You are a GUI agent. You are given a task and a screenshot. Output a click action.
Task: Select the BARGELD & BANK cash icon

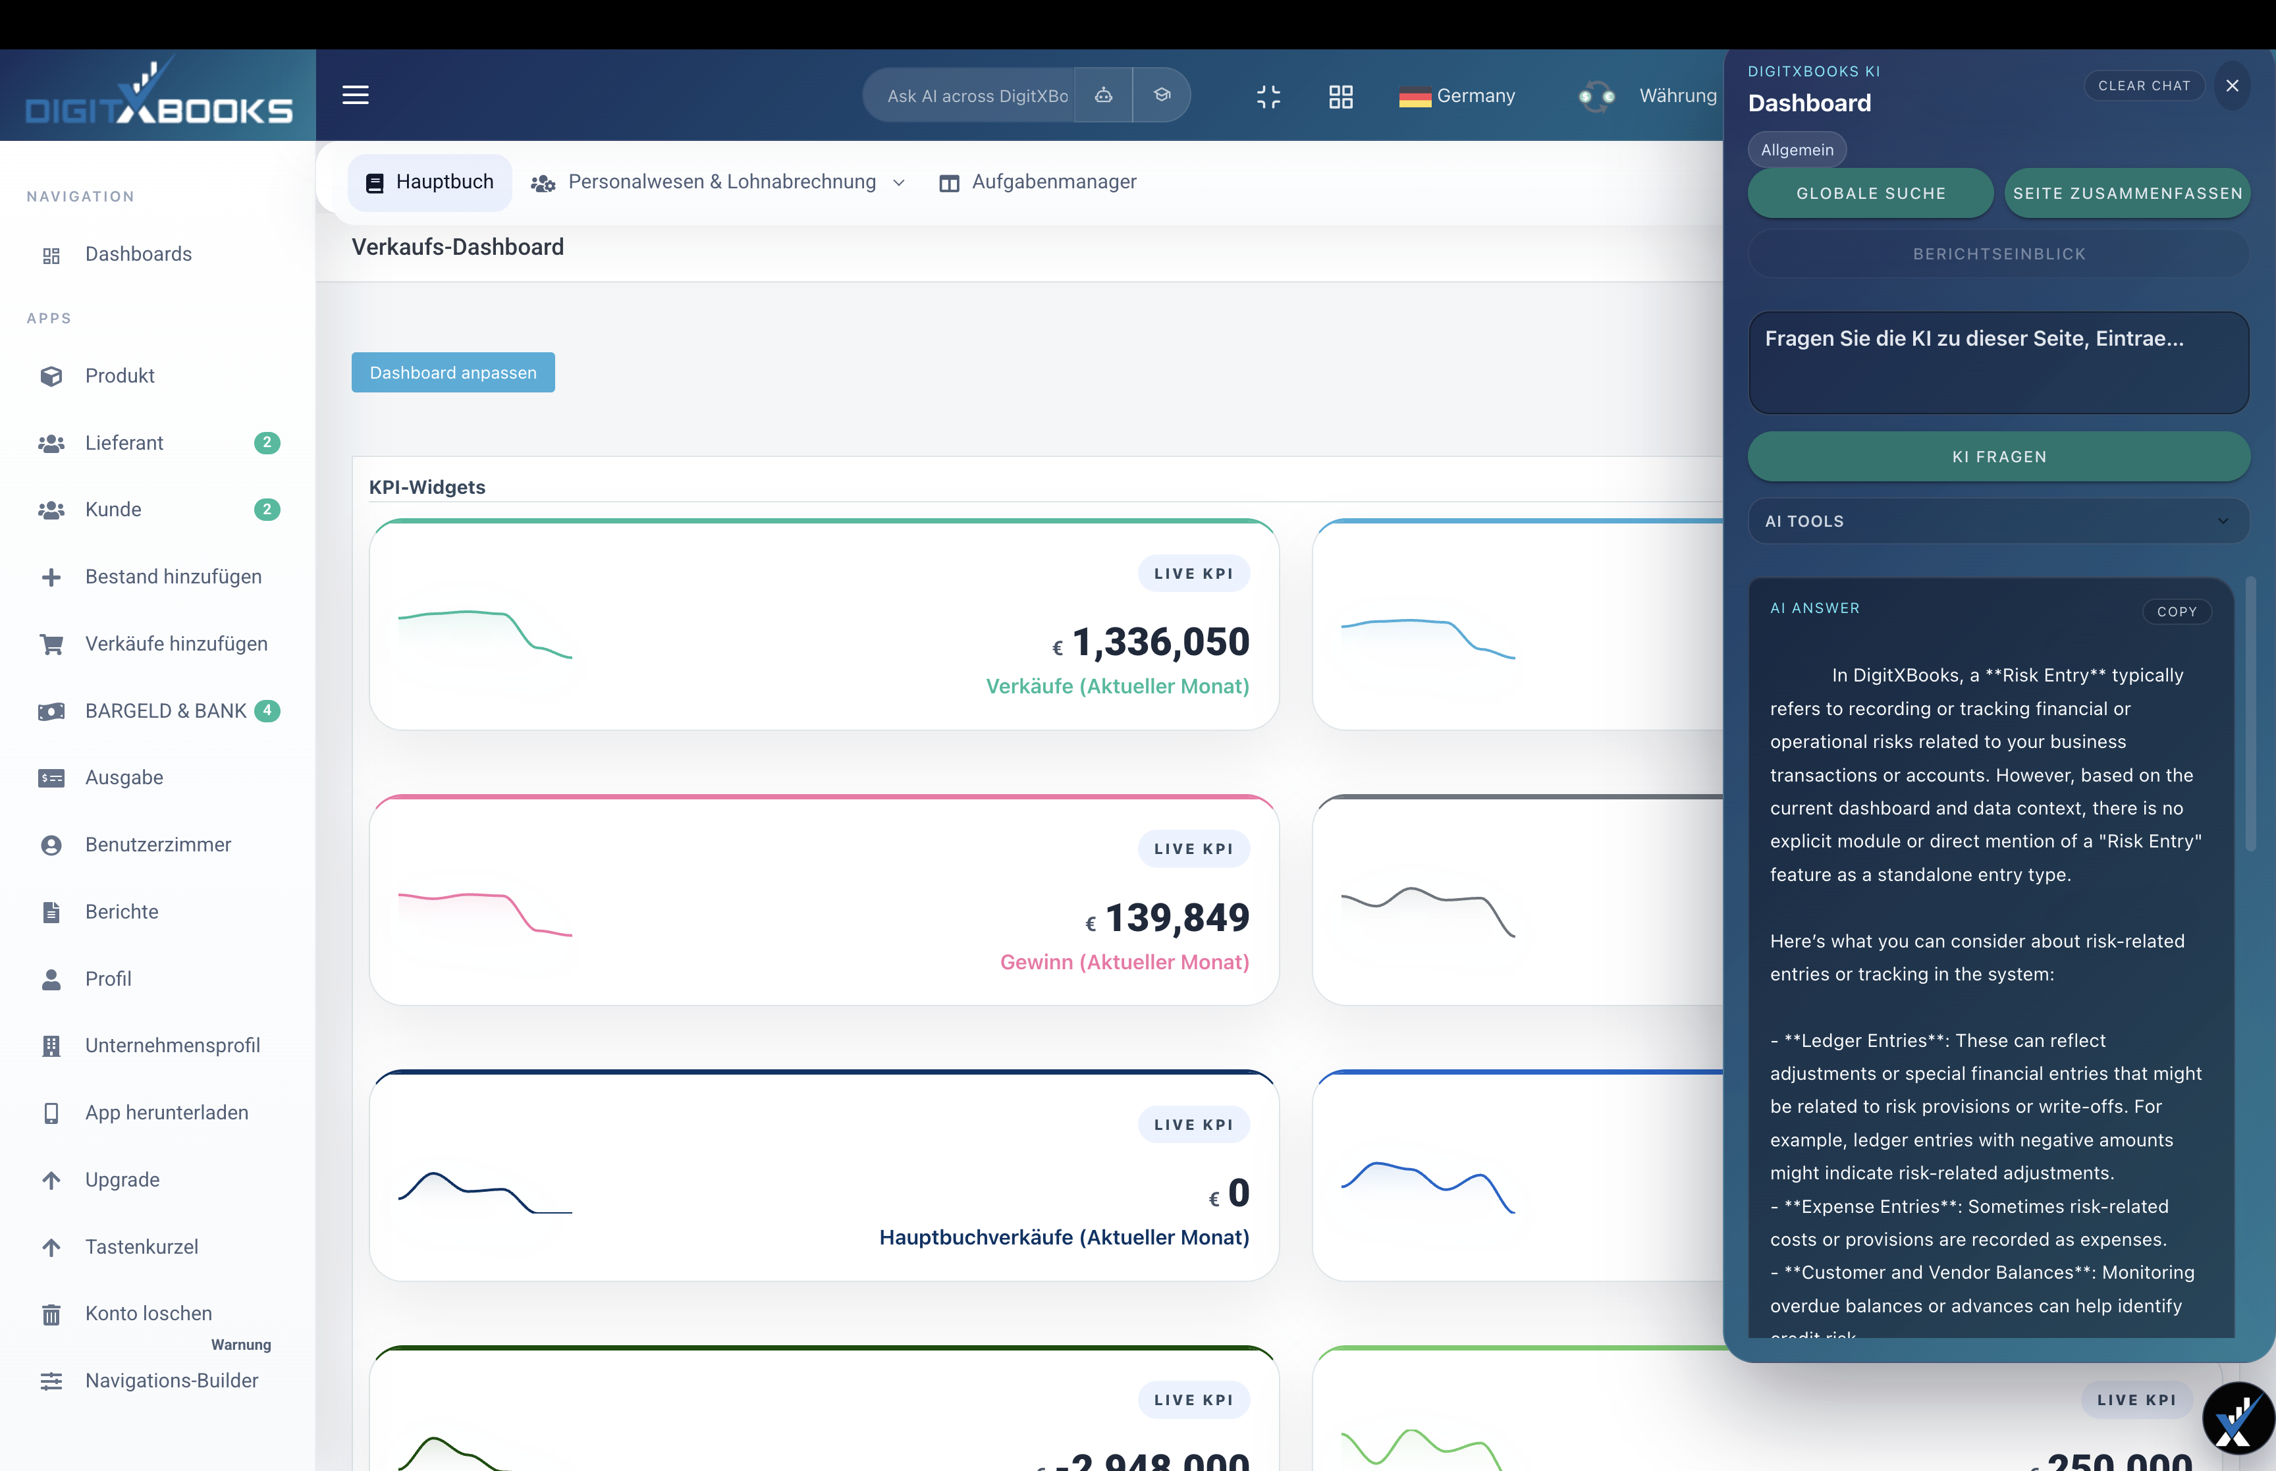(x=51, y=710)
